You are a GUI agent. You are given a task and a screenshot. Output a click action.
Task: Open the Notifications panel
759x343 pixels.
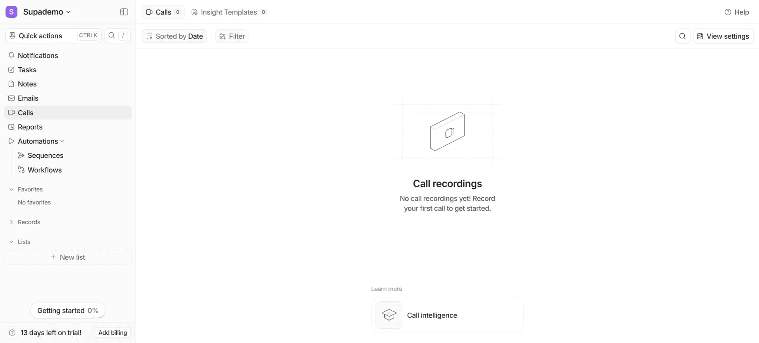pos(38,56)
